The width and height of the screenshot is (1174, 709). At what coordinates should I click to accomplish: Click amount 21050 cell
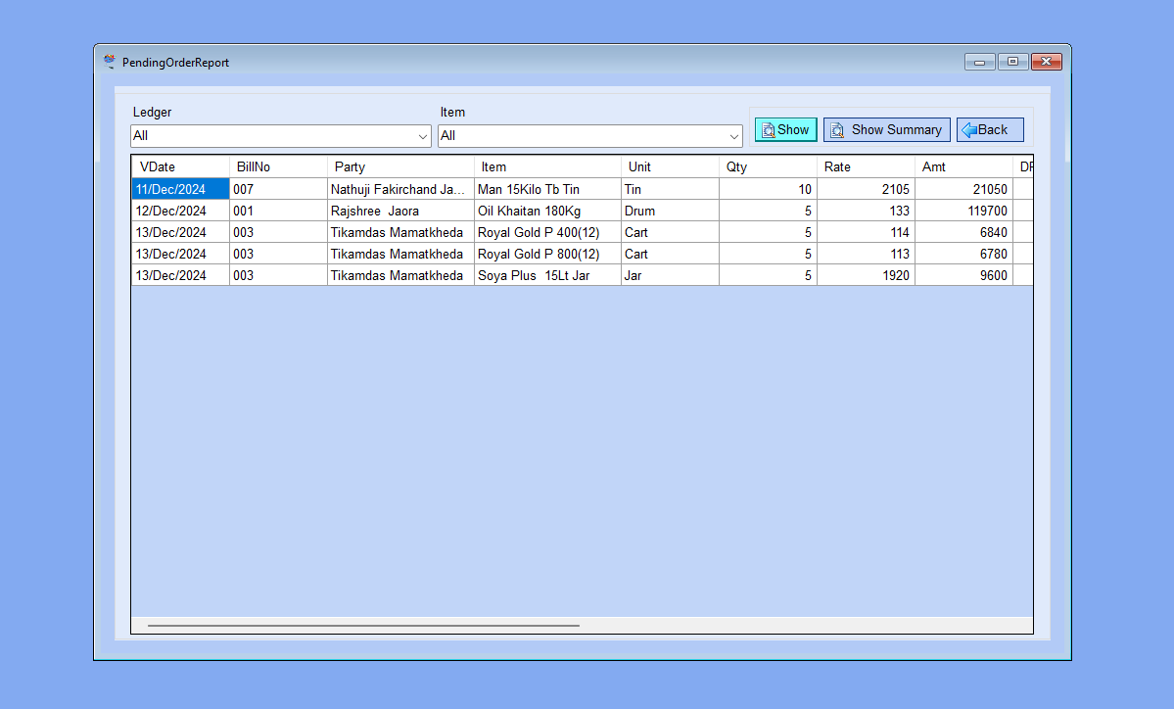[963, 189]
